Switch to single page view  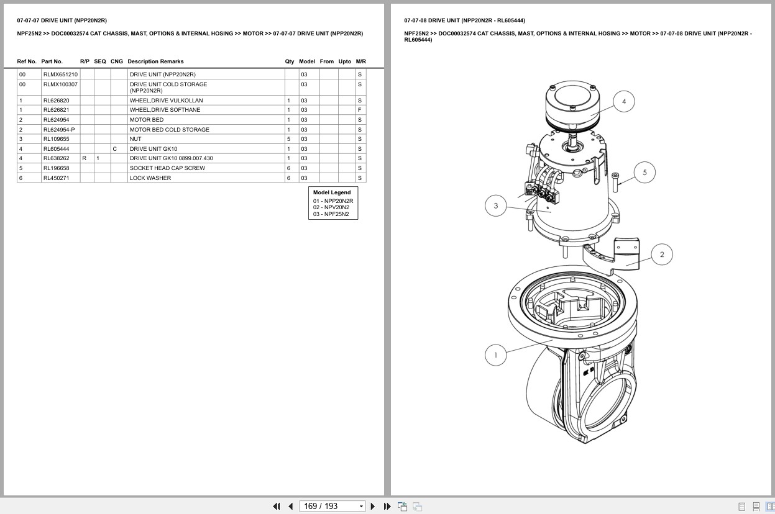click(x=741, y=507)
